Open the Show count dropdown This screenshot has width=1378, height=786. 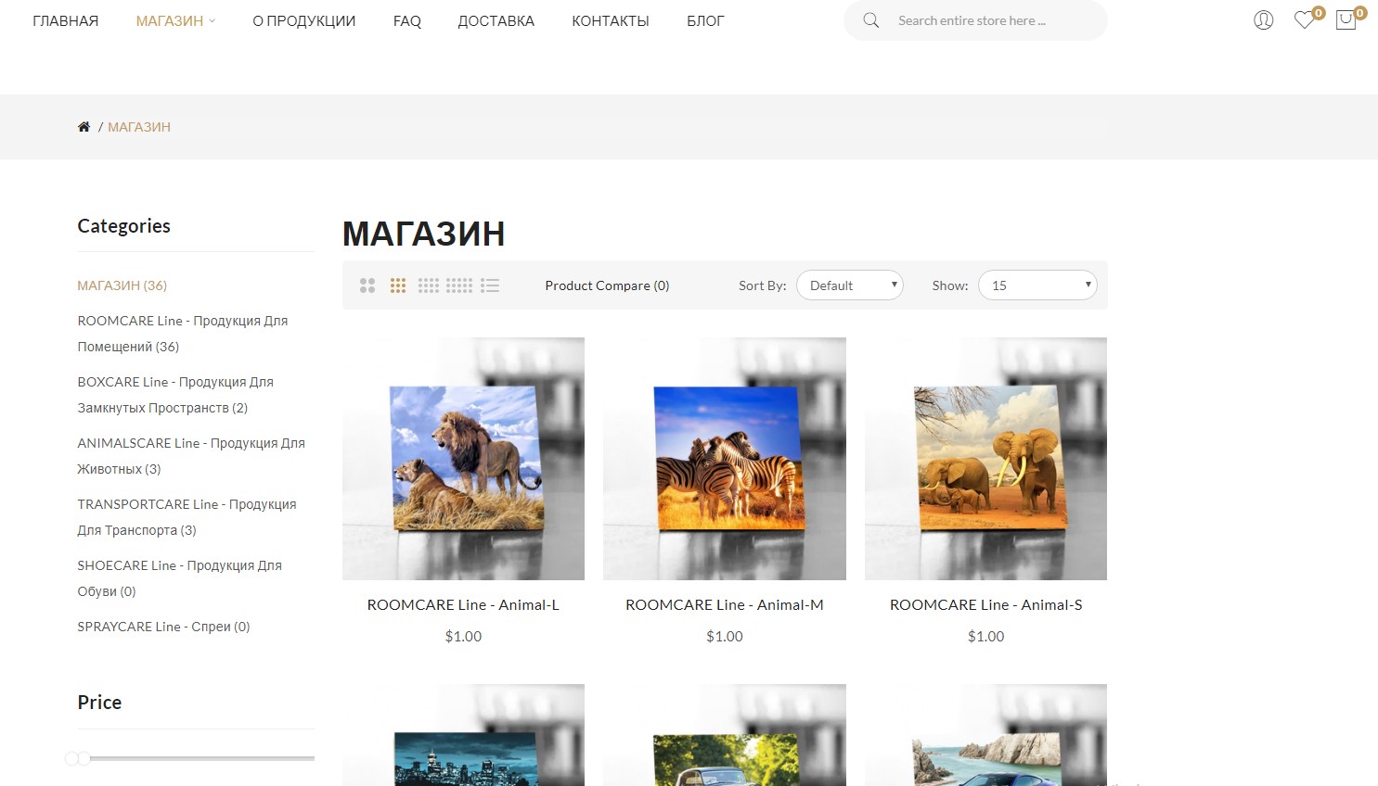1037,285
